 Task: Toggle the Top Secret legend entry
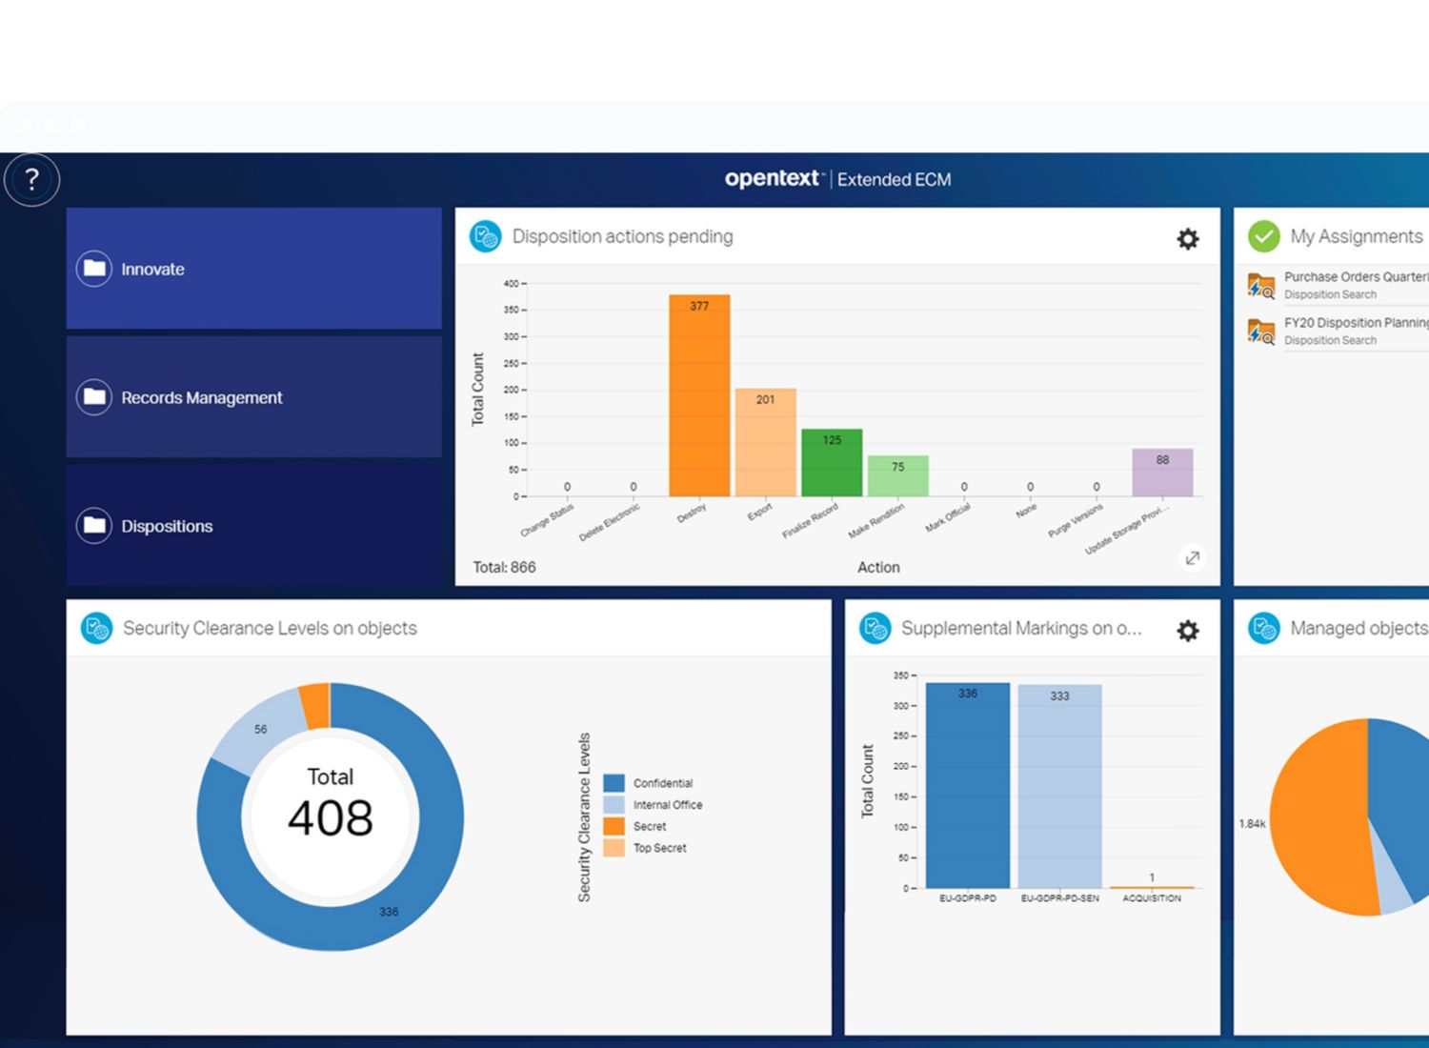[x=659, y=848]
